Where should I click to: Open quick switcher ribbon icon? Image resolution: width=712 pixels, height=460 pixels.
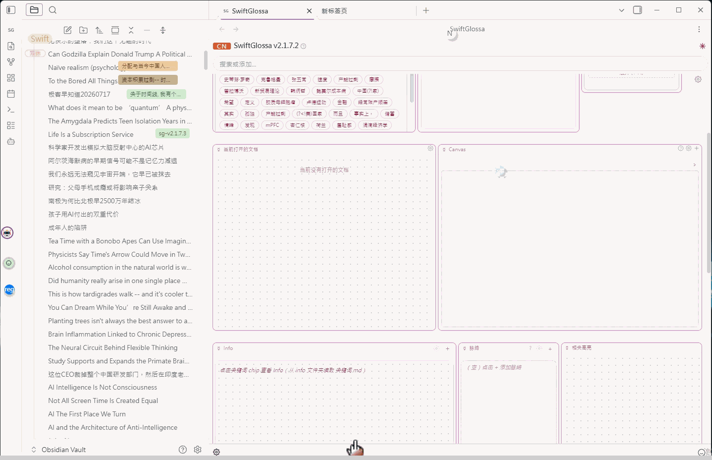click(11, 46)
